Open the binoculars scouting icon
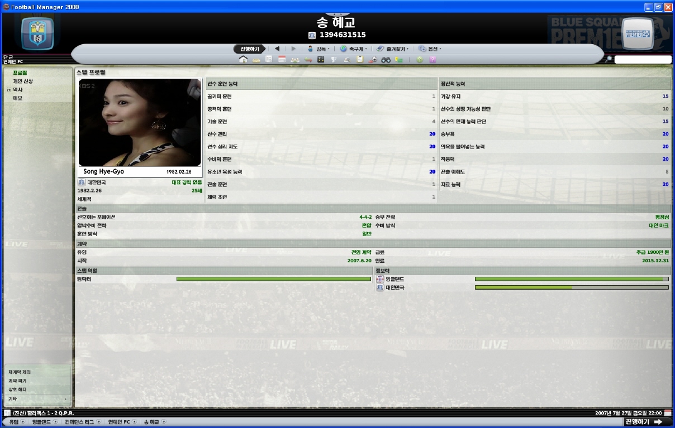Screen dimensions: 675x428 pyautogui.click(x=386, y=60)
